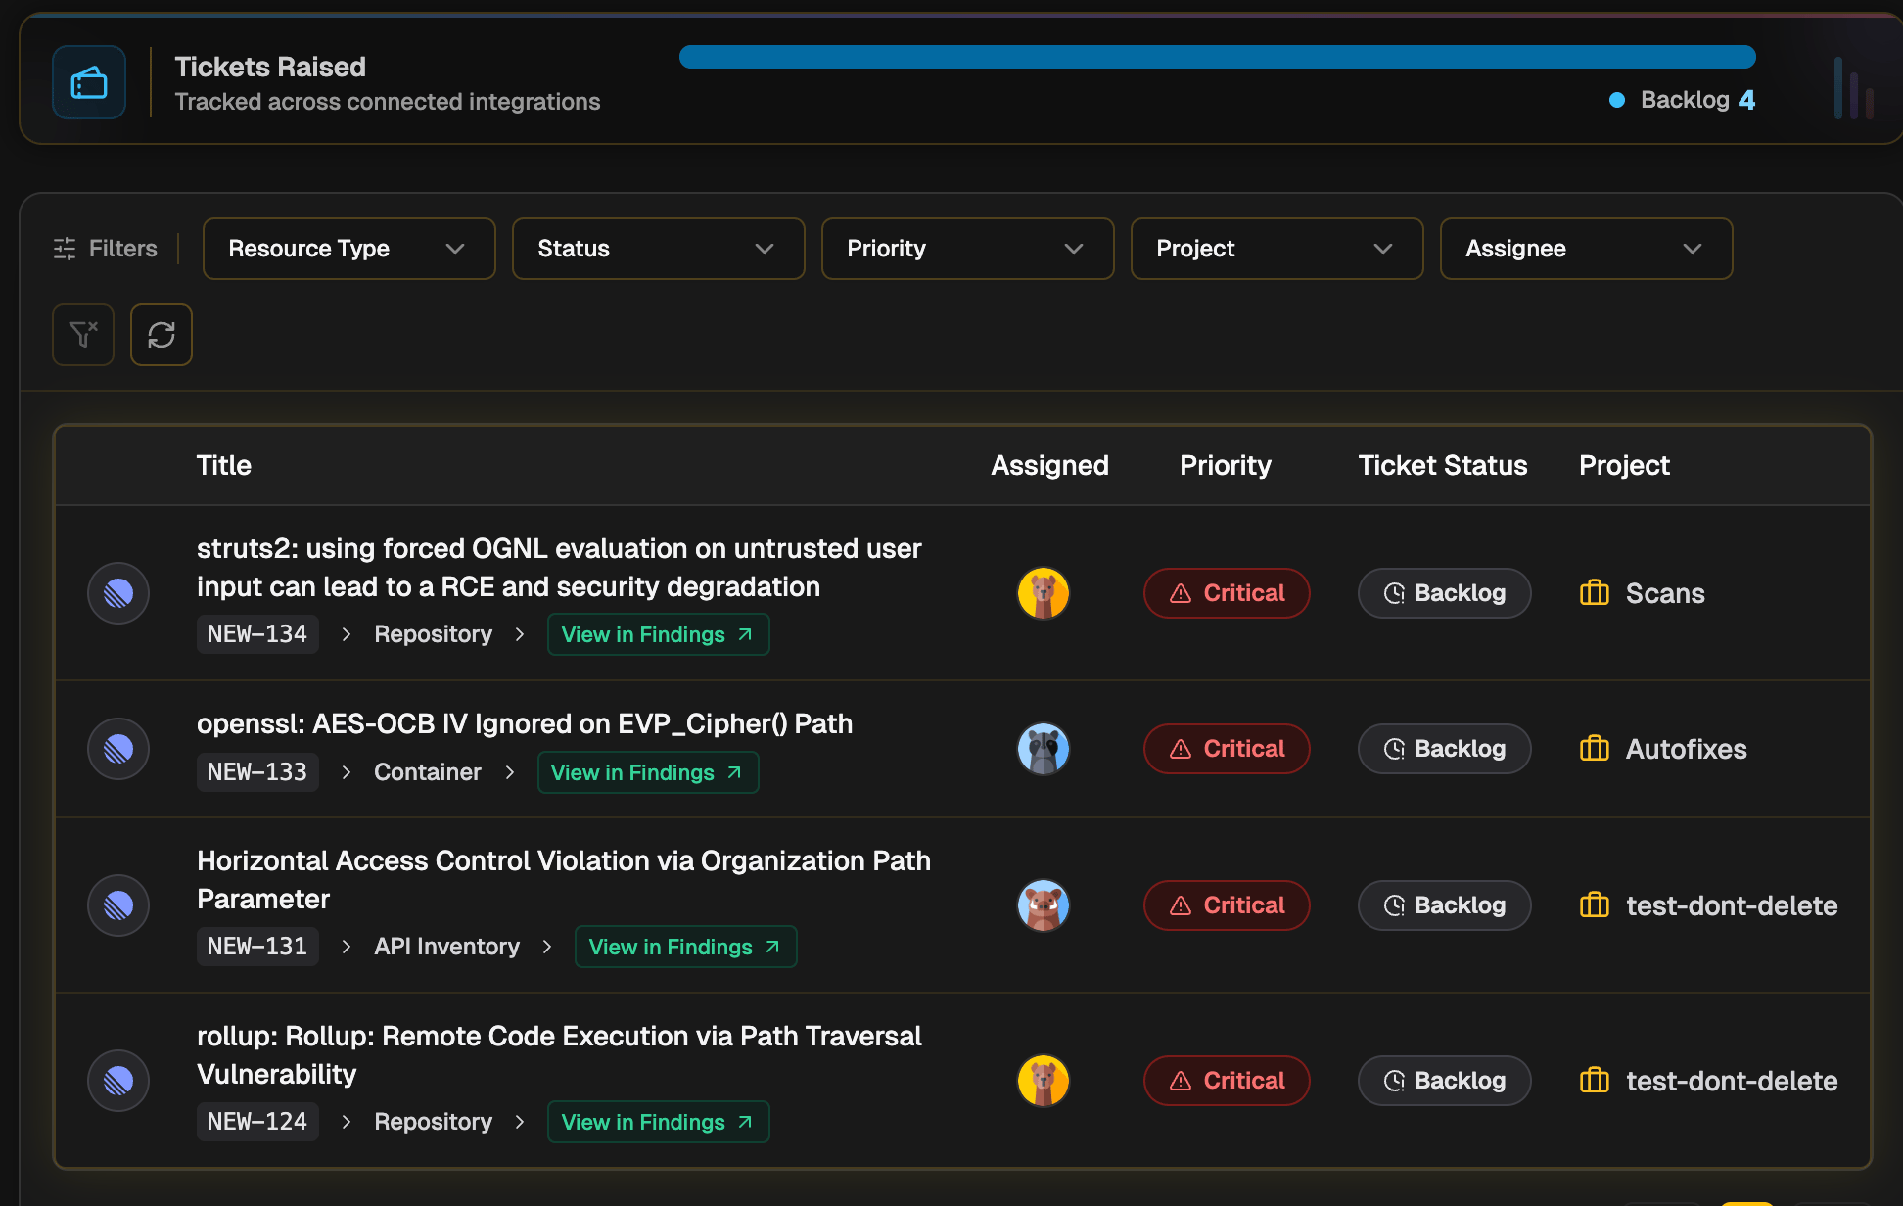Open the Assignee filter dropdown

(1587, 249)
